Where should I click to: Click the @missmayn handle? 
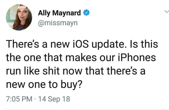(58, 23)
